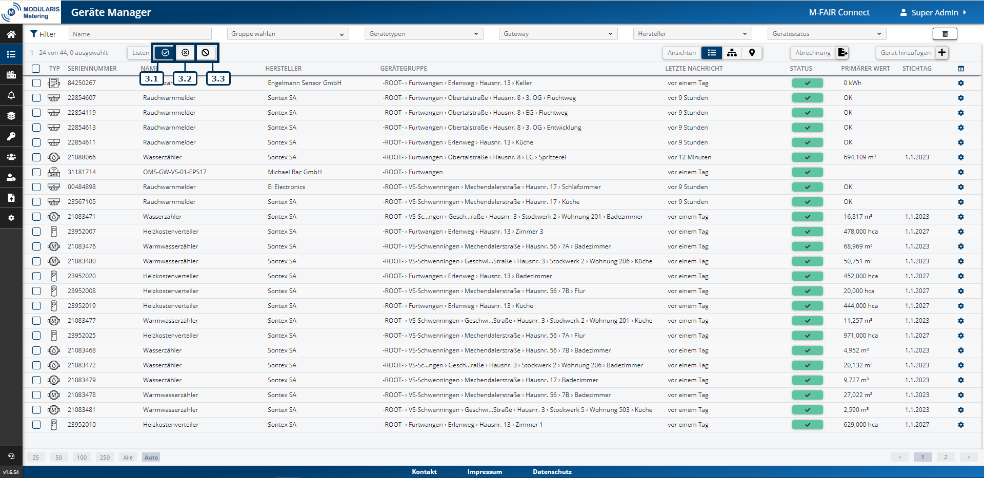Click the trash icon to clear filters
Viewport: 984px width, 478px height.
point(945,34)
